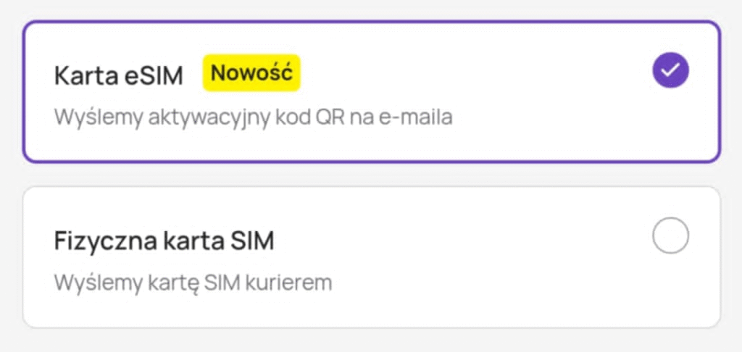
Task: Select the unselected white SIM card option
Action: pos(371,257)
